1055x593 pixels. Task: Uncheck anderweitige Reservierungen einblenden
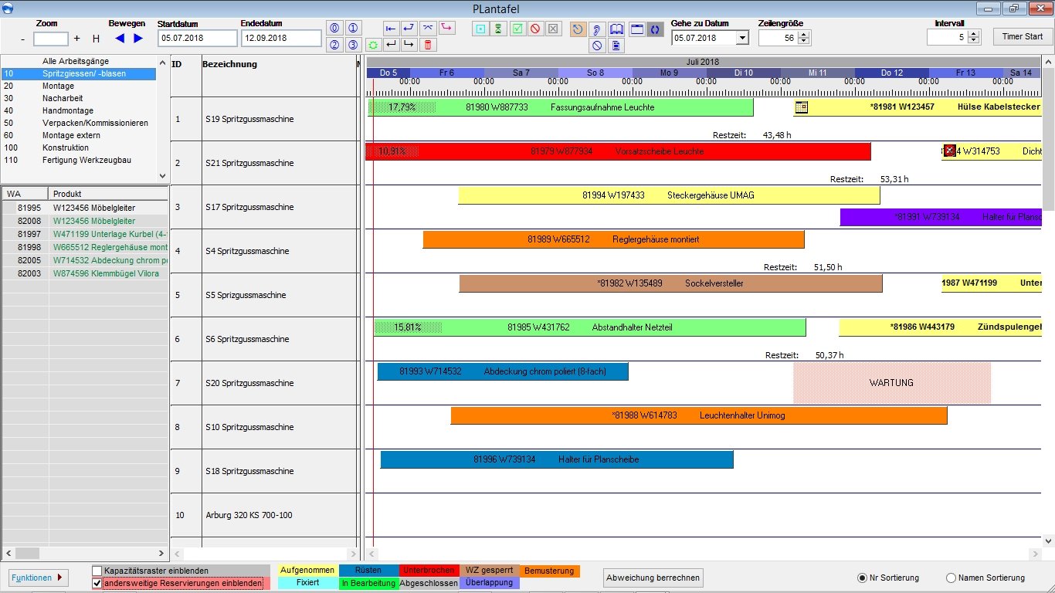[x=97, y=584]
